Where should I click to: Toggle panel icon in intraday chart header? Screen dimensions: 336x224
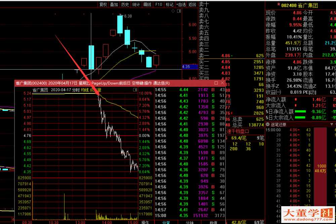point(135,90)
